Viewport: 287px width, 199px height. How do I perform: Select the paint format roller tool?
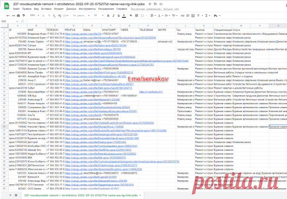[23, 16]
